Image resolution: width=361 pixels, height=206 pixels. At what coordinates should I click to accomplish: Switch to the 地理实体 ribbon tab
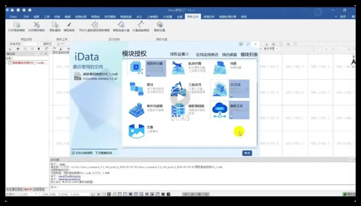click(x=209, y=17)
